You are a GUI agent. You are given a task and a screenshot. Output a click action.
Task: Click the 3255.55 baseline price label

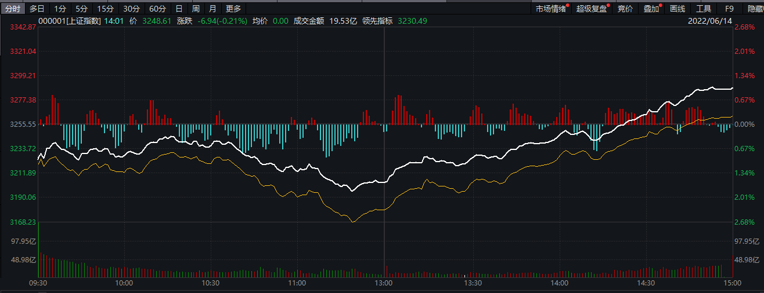pyautogui.click(x=23, y=124)
